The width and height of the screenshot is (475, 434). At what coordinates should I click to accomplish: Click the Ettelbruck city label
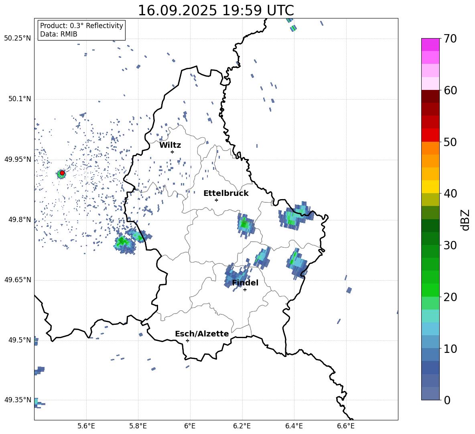226,194
